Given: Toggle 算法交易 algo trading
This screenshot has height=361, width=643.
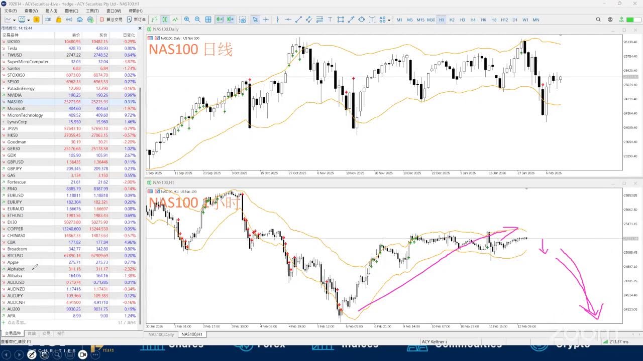Looking at the screenshot, I should (x=111, y=20).
